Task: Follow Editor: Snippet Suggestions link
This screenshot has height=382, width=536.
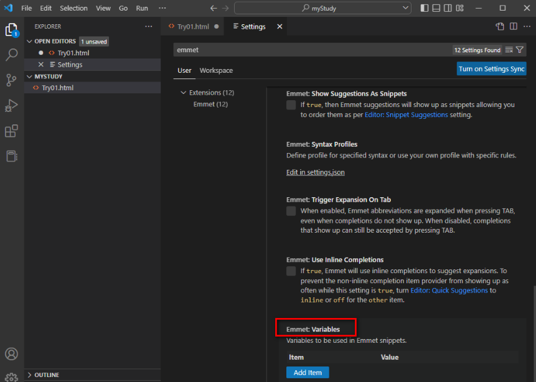Action: pos(406,115)
